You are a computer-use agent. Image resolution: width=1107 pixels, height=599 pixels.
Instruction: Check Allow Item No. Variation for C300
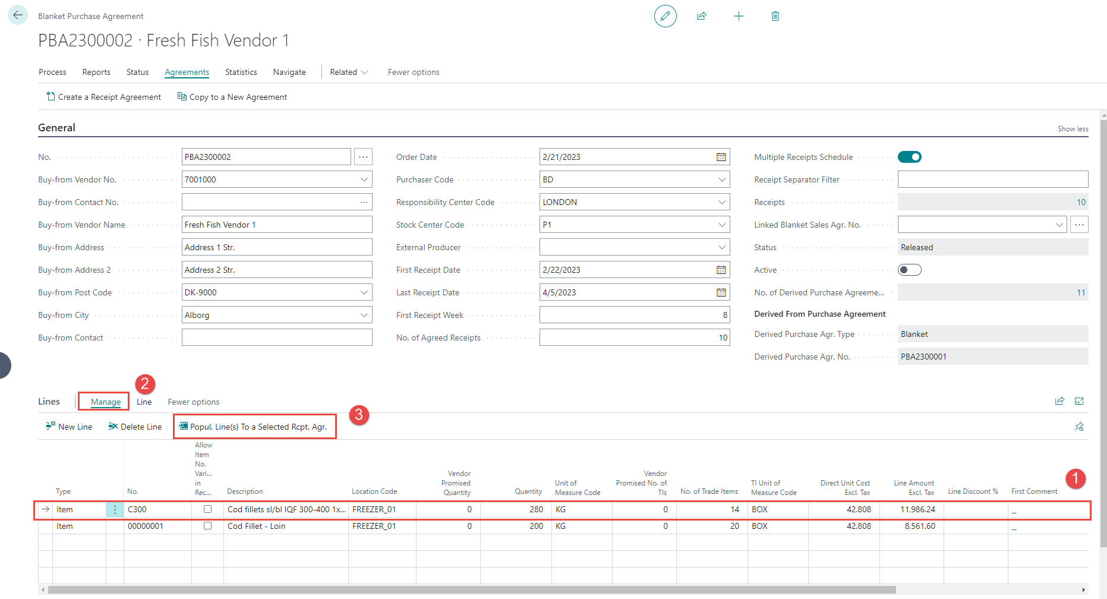pyautogui.click(x=207, y=509)
